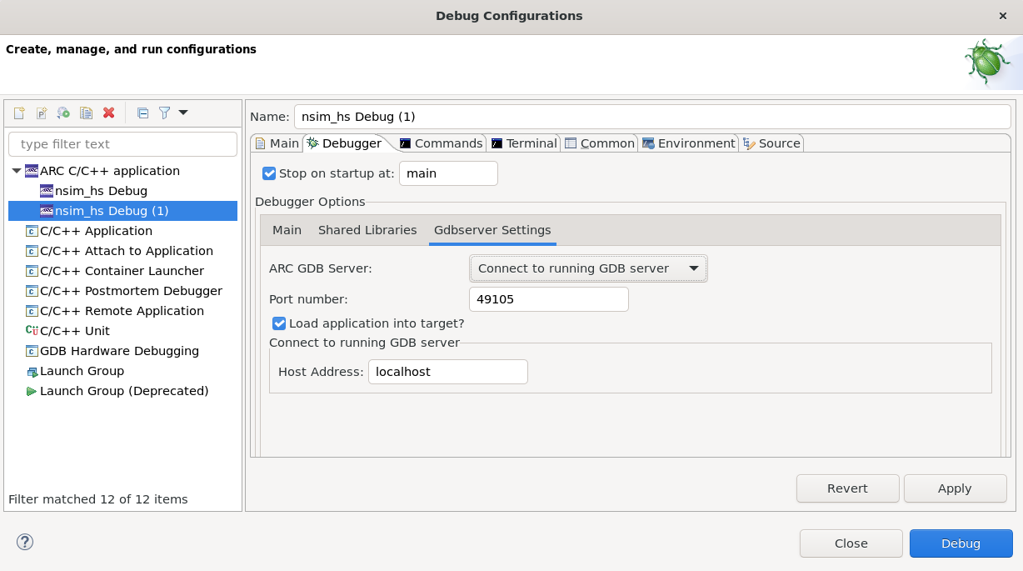Screen dimensions: 1023x571
Task: Delete the selected launch configuration
Action: [108, 113]
